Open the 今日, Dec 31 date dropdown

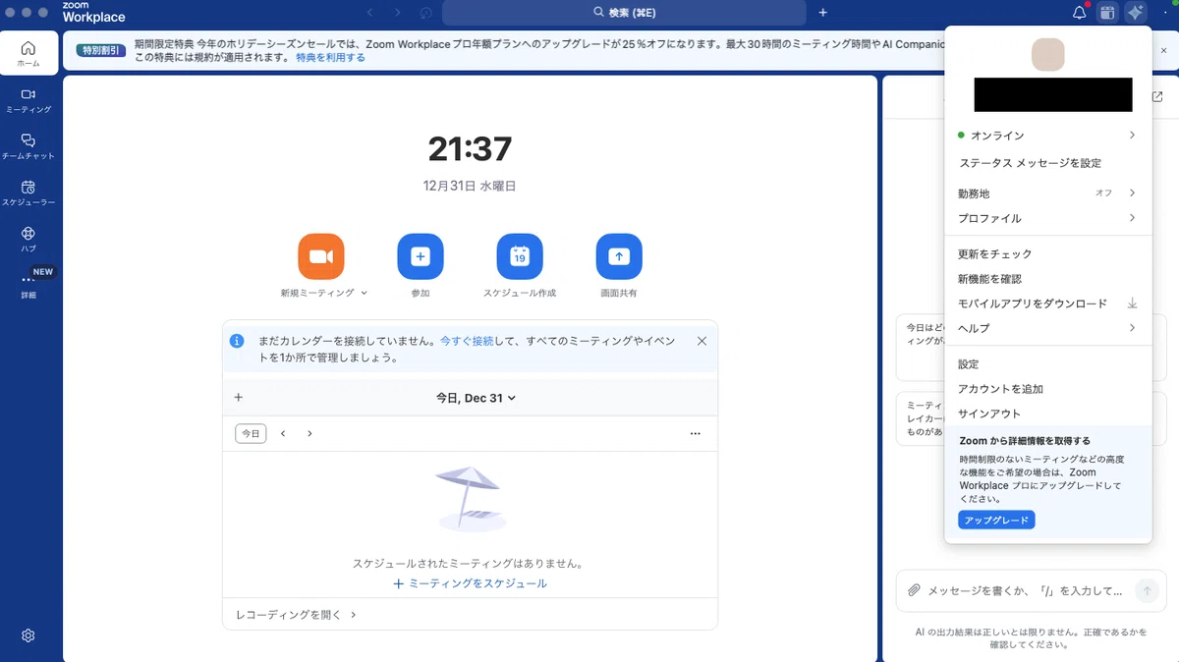(x=477, y=398)
